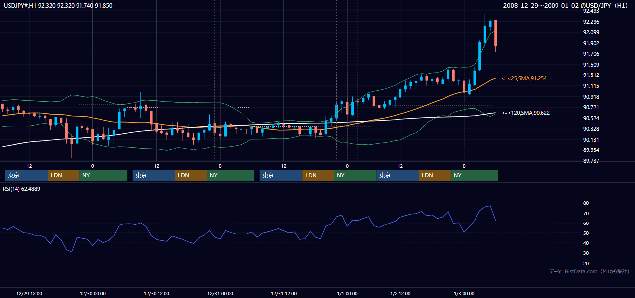The image size is (635, 298).
Task: Click the 12/31 00:00 date label
Action: (220, 293)
